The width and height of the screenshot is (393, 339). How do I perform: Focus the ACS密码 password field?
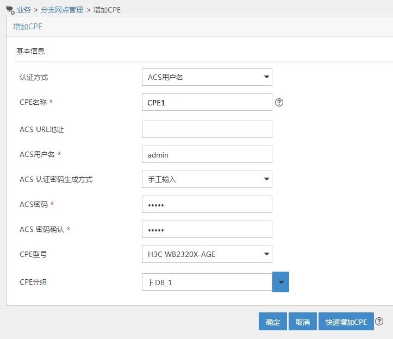point(207,204)
